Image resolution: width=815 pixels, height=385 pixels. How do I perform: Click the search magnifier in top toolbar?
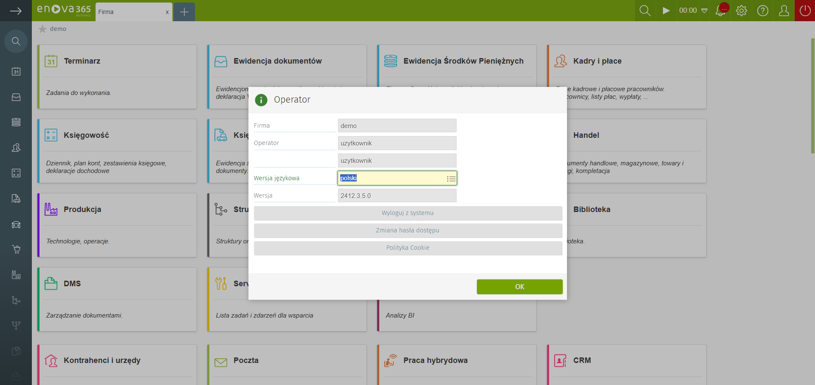click(x=645, y=11)
